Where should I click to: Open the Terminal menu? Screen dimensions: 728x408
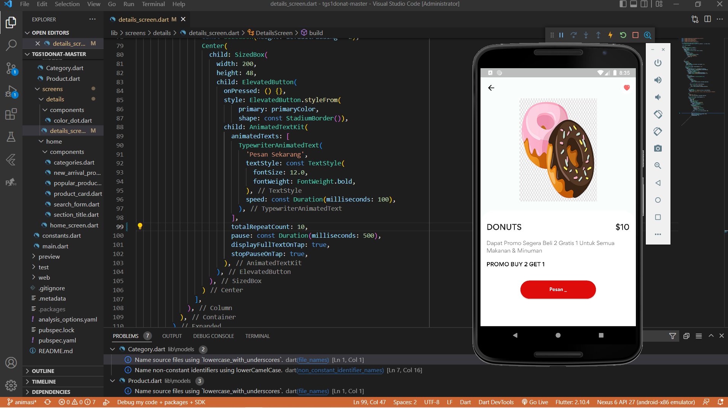[x=153, y=4]
